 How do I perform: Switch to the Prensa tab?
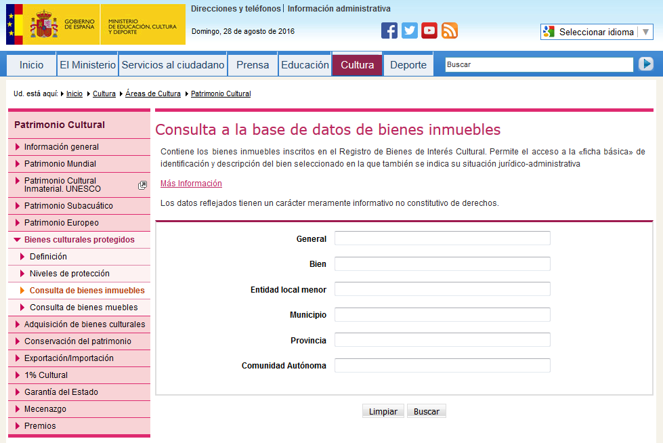click(253, 65)
